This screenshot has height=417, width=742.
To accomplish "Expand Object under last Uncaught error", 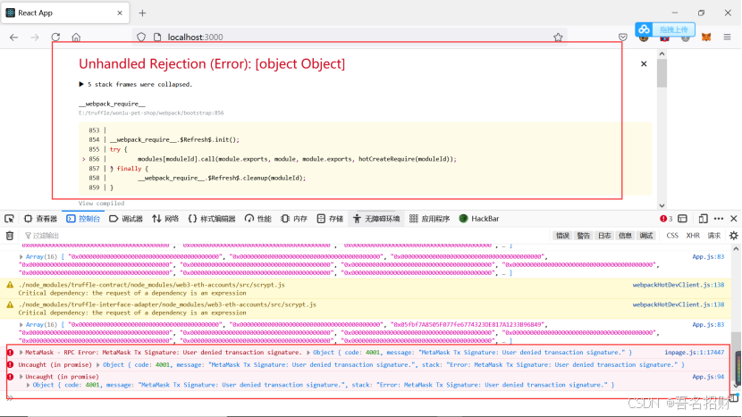I will tap(29, 385).
